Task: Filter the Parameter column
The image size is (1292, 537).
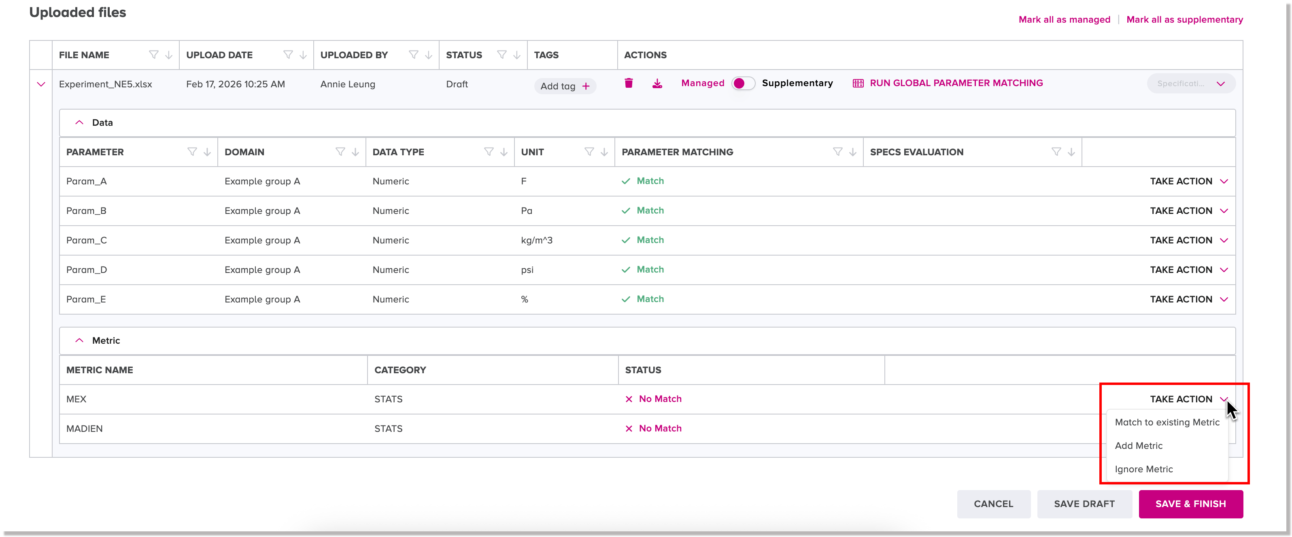Action: (x=192, y=152)
